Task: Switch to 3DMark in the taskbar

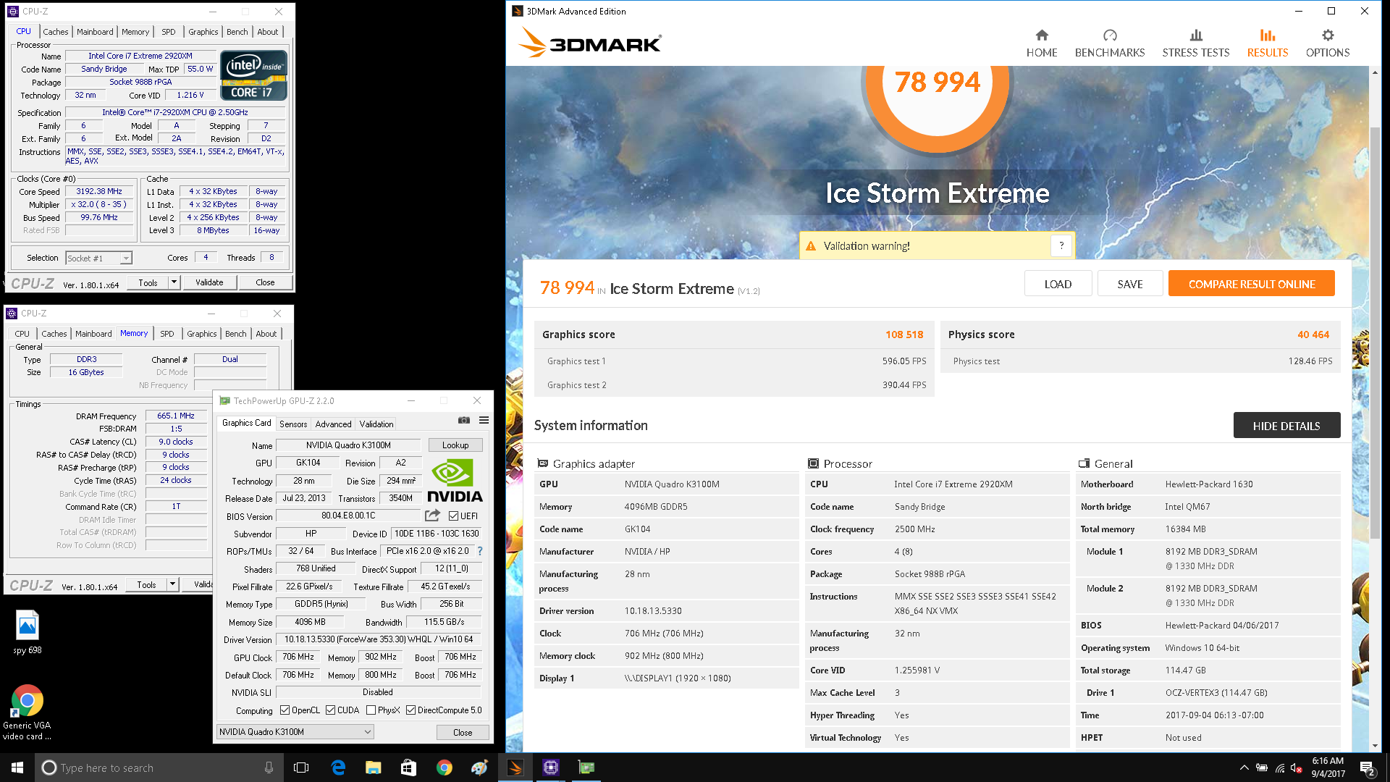Action: pos(515,768)
